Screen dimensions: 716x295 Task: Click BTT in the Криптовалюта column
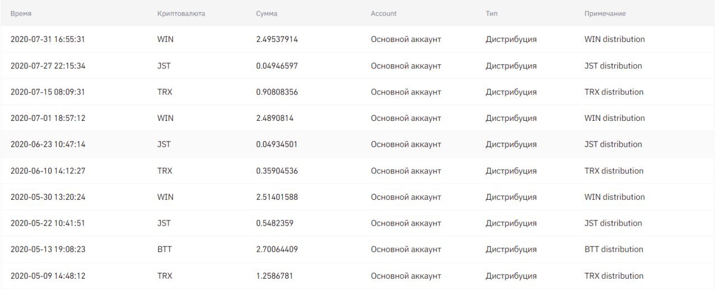point(164,250)
